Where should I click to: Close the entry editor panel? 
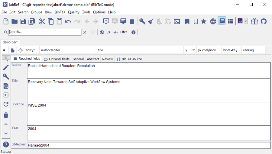coord(6,57)
